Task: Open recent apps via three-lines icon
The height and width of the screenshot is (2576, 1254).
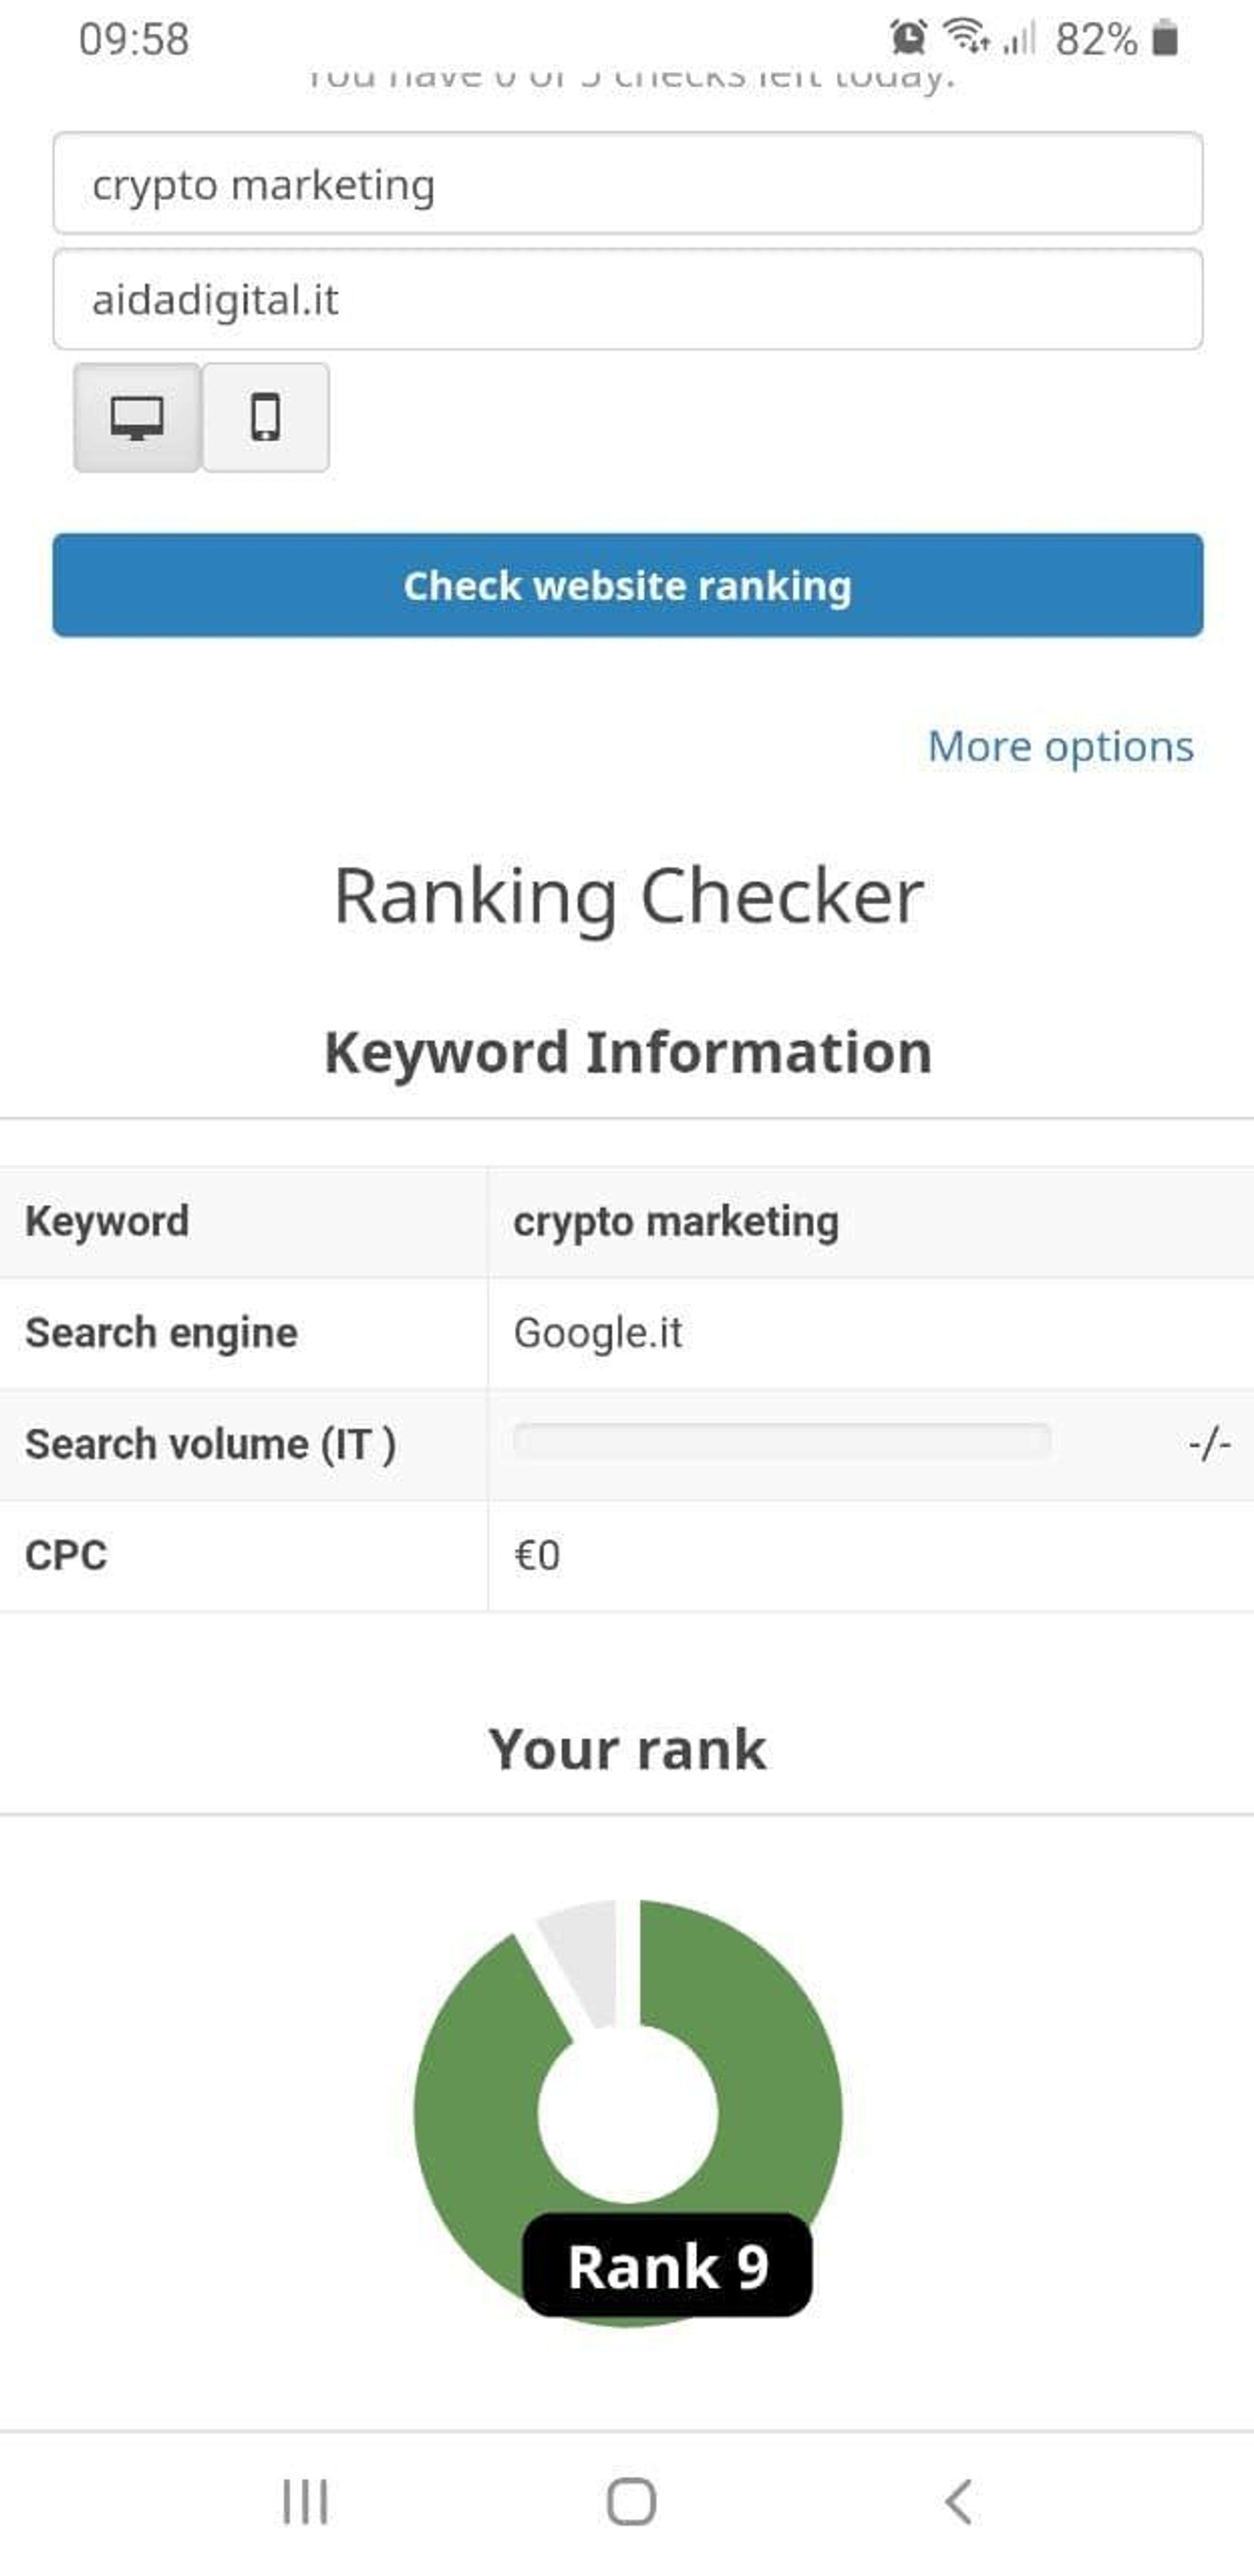Action: (305, 2502)
